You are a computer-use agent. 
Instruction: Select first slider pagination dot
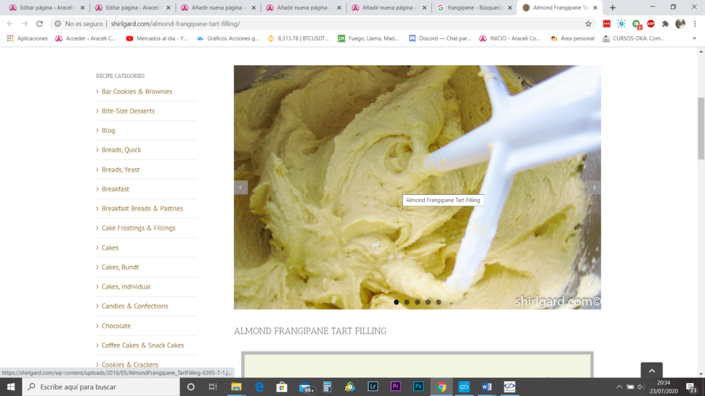pos(396,302)
